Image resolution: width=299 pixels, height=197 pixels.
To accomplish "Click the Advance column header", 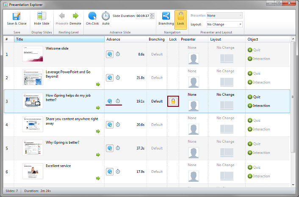I will point(126,39).
